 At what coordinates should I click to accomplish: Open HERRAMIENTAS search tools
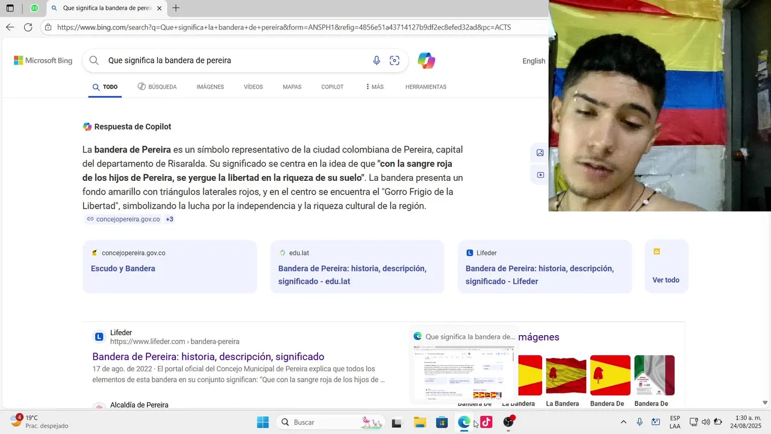pyautogui.click(x=426, y=87)
